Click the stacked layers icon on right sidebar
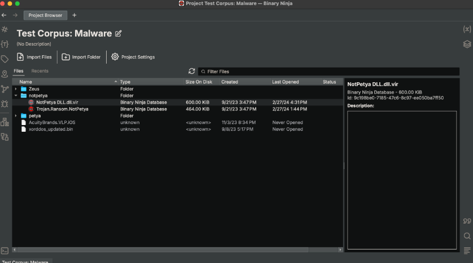The image size is (473, 263). tap(467, 44)
